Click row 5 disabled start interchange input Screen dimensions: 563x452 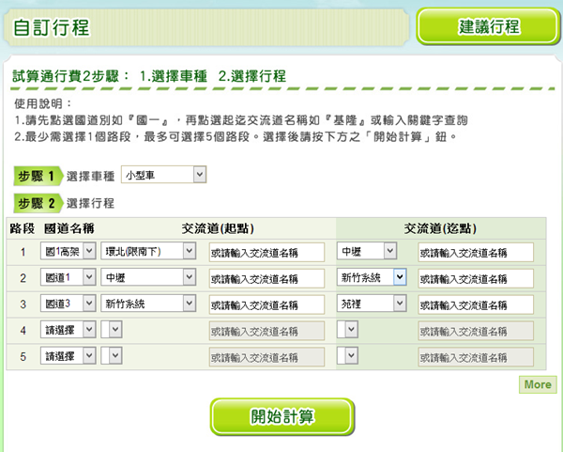pos(266,357)
